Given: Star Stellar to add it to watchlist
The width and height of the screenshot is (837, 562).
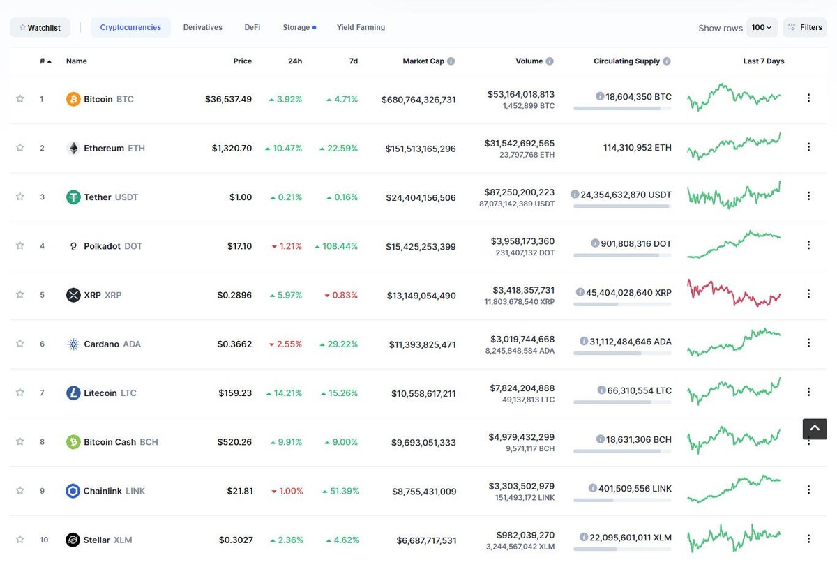Looking at the screenshot, I should coord(20,539).
